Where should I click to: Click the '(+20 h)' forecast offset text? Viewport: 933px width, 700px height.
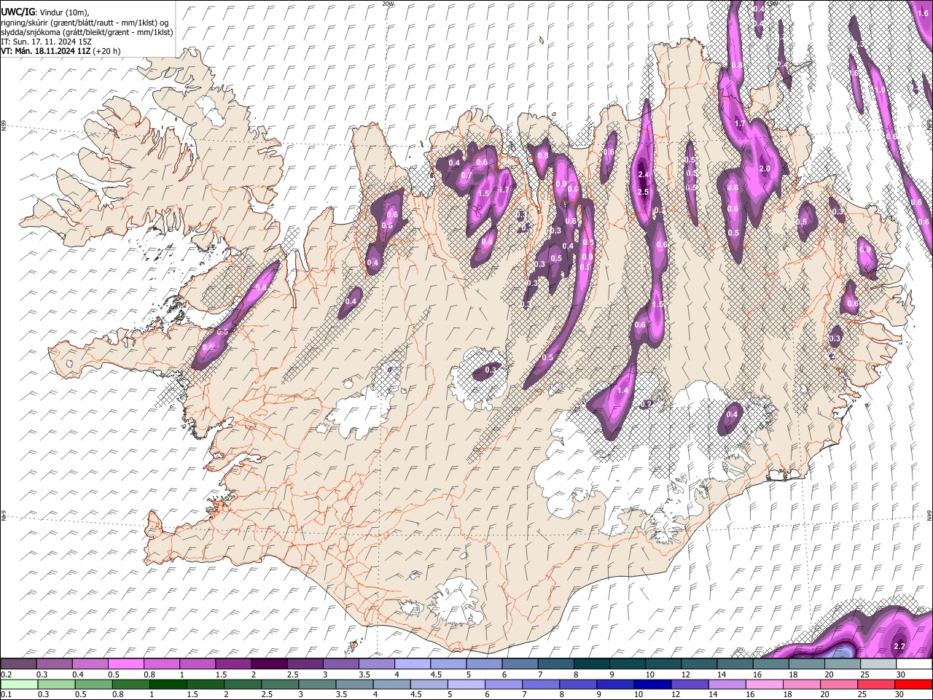pos(106,51)
